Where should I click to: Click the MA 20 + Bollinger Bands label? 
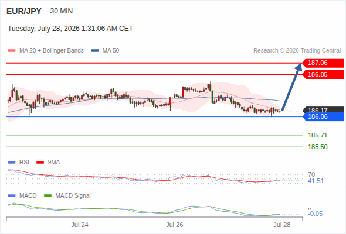coord(52,51)
